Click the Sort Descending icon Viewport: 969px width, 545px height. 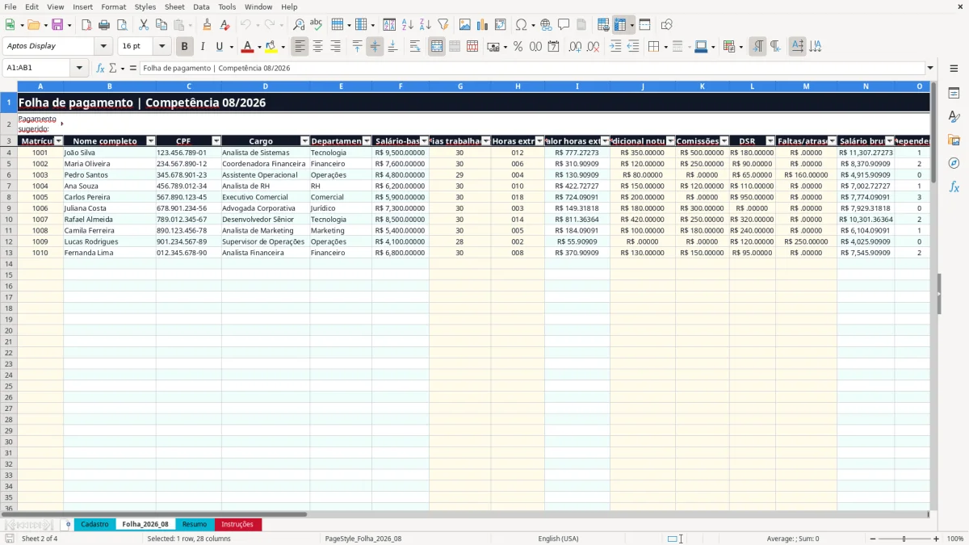coord(426,25)
